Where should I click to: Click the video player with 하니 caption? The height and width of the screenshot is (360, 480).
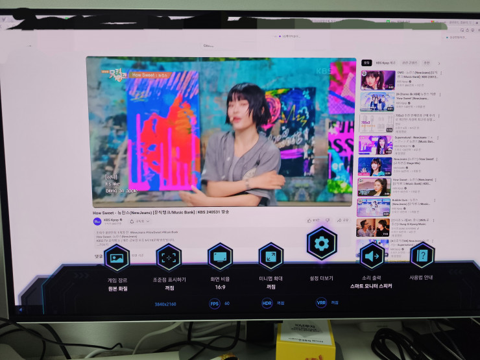pyautogui.click(x=222, y=131)
